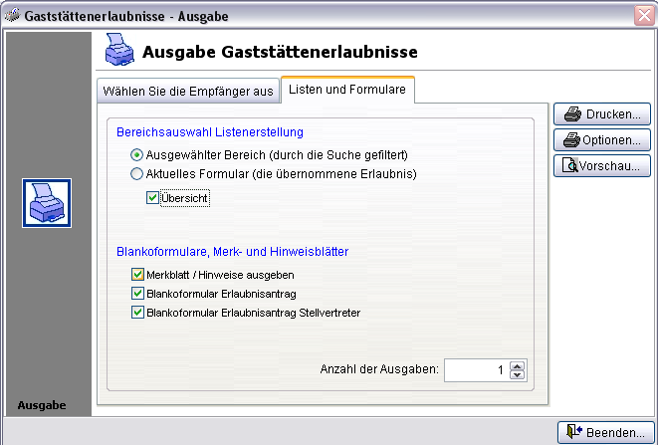Viewport: 658px width, 445px height.
Task: Increase Anzahl der Ausgaben with the up arrow
Action: pyautogui.click(x=517, y=365)
